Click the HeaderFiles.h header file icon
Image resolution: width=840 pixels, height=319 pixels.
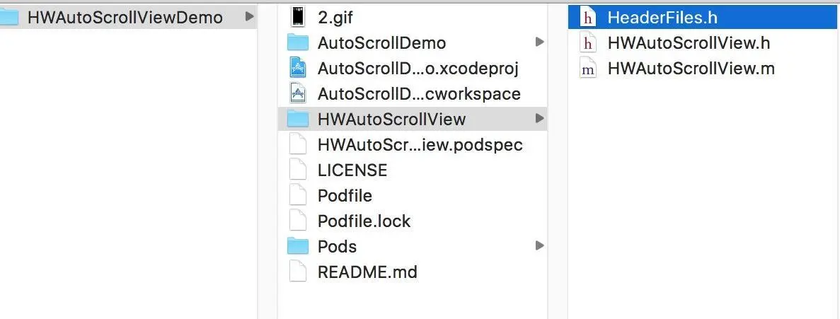(587, 18)
